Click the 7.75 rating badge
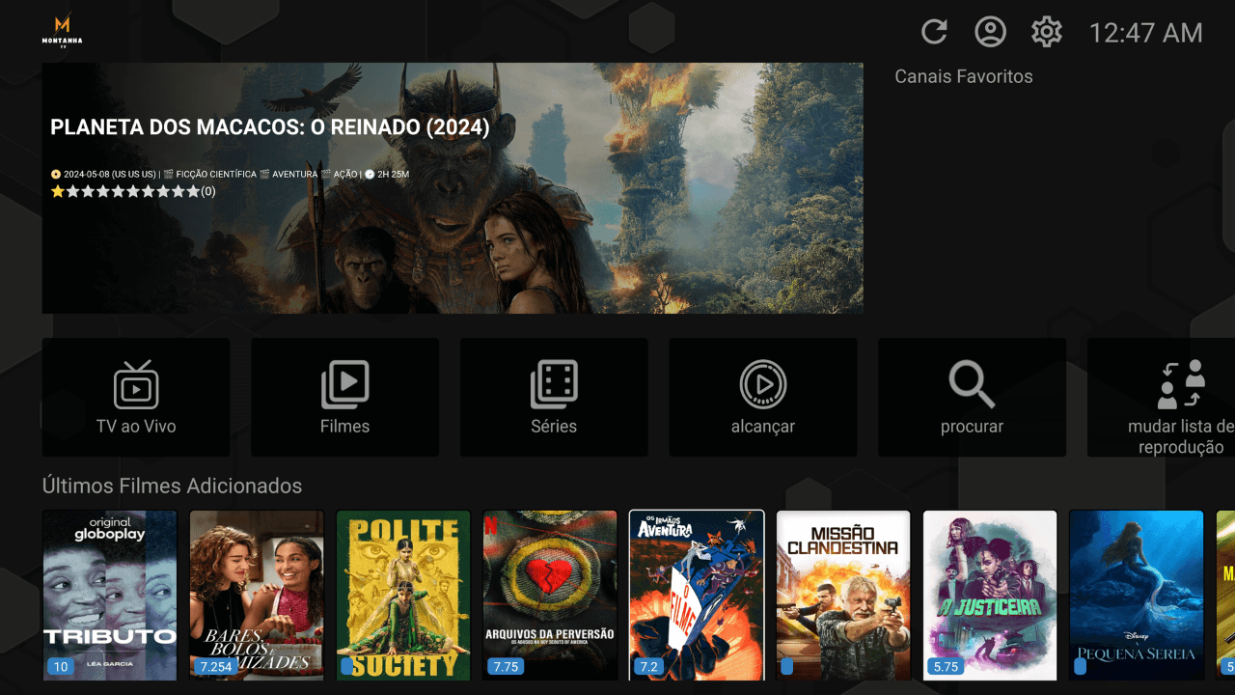The image size is (1235, 695). tap(506, 667)
